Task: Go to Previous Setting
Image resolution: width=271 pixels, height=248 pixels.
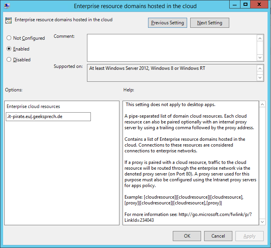Action: click(167, 23)
